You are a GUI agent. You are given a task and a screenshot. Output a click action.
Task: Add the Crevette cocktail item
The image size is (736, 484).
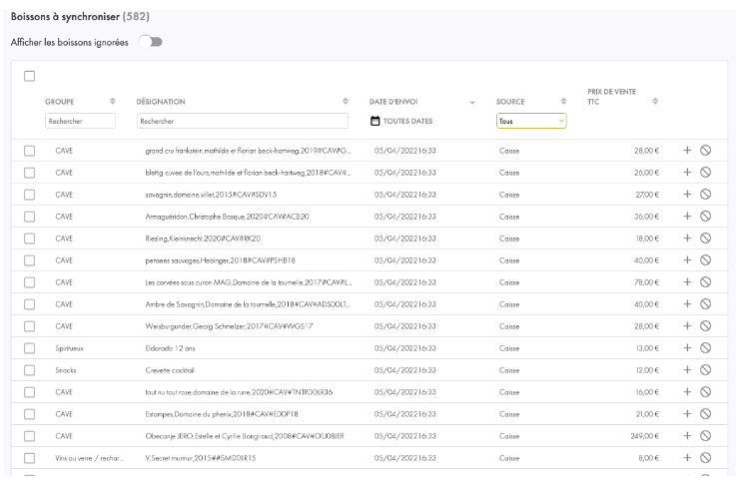687,370
